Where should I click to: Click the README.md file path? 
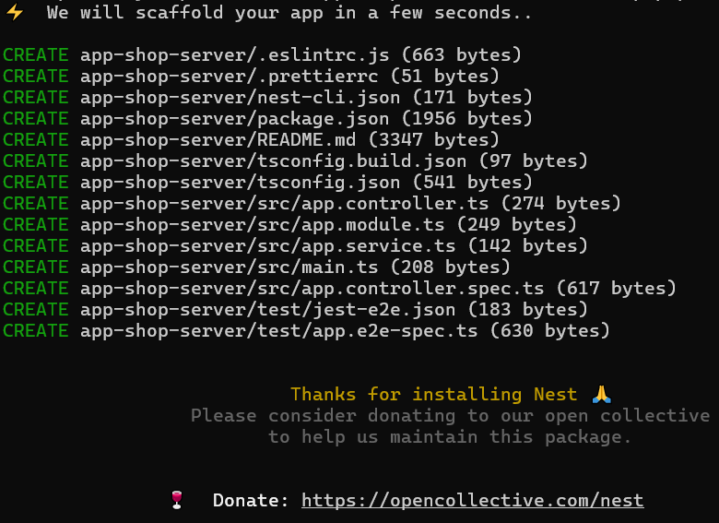point(218,140)
